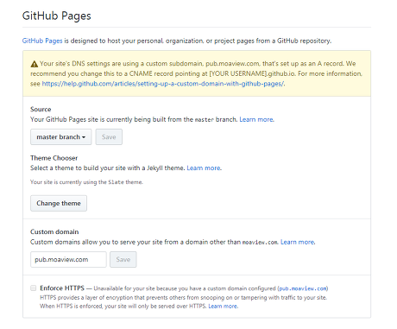This screenshot has height=329, width=397.
Task: Open the master branch source dropdown
Action: coord(61,137)
